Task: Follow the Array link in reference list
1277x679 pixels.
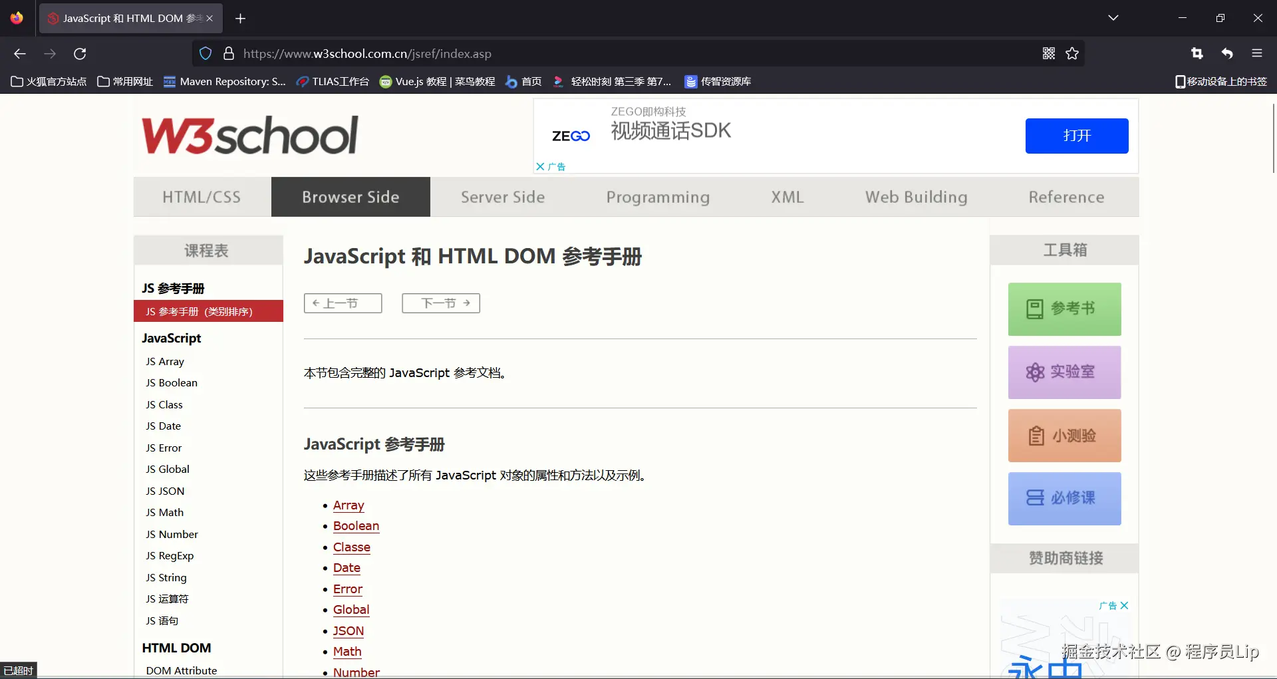Action: coord(349,505)
